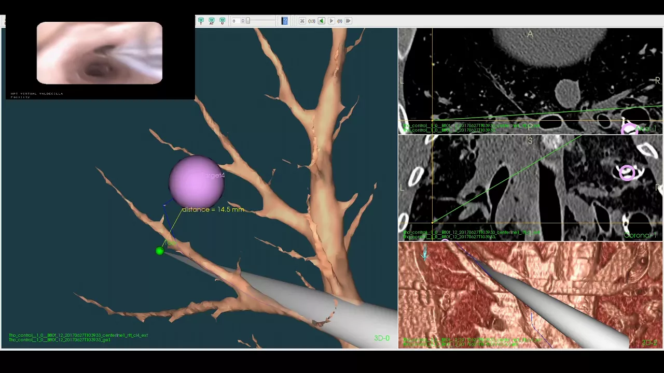Click the '3D-0' view label
Viewport: 664px width, 373px height.
pyautogui.click(x=382, y=338)
